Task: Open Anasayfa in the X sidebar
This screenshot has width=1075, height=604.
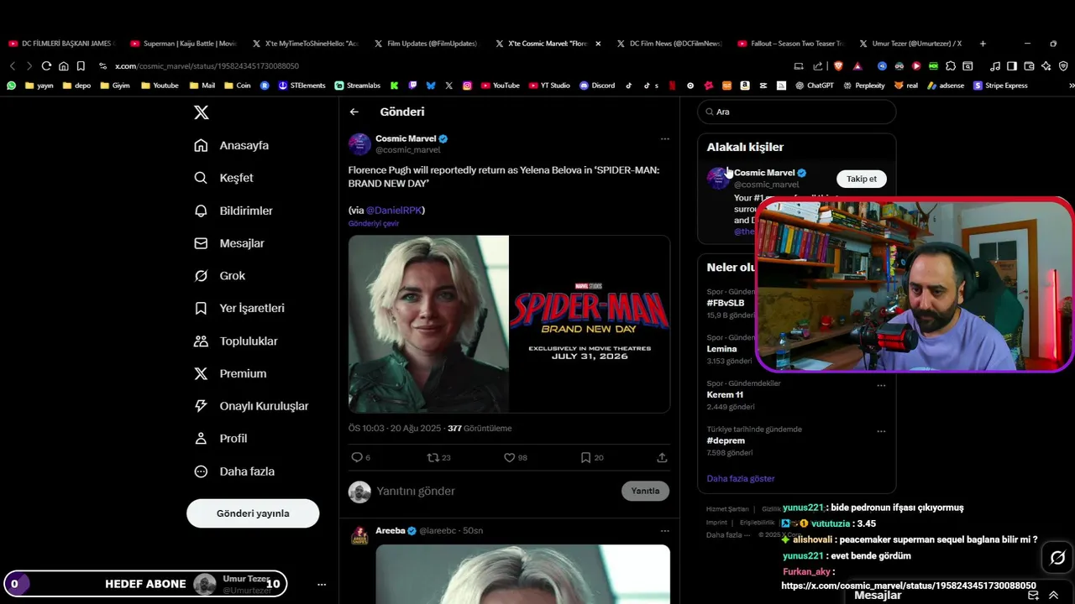Action: click(x=232, y=145)
